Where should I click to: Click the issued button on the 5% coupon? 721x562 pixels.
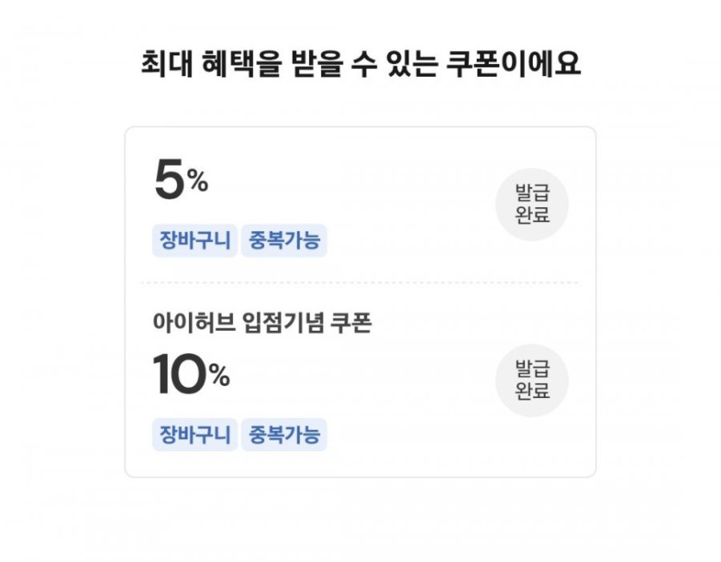(532, 204)
